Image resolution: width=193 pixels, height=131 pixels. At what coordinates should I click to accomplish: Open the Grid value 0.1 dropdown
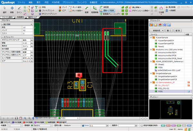tap(107, 126)
